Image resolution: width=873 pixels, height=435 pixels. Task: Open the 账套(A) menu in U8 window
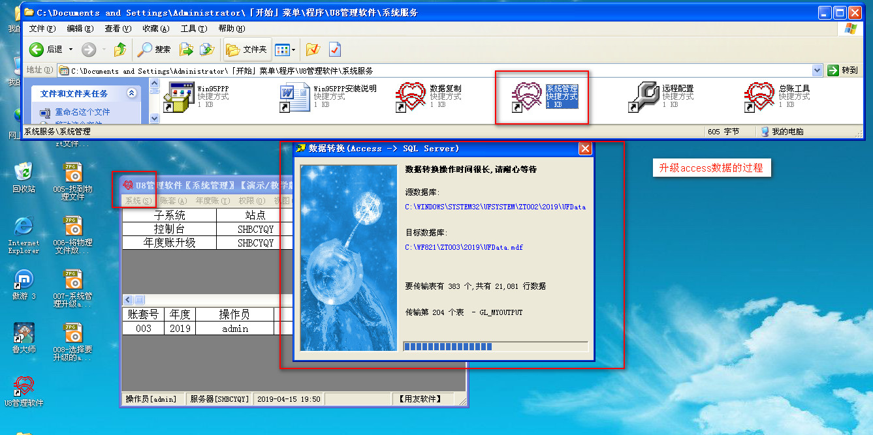click(173, 201)
